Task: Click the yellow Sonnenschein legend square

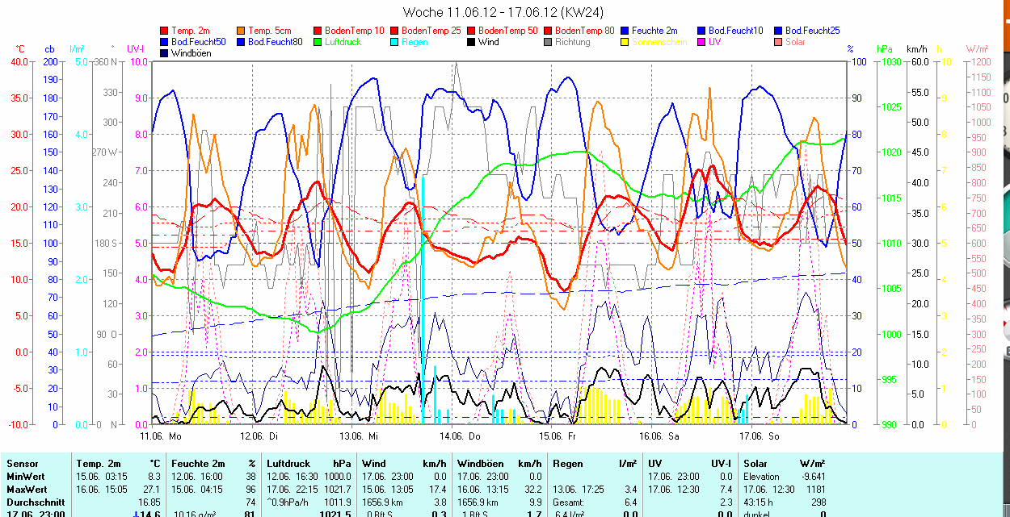Action: click(625, 42)
